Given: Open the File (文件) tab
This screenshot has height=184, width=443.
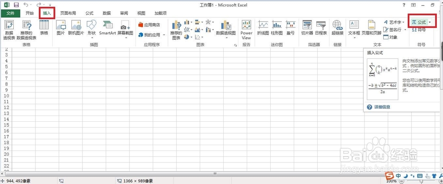Looking at the screenshot, I should [10, 13].
